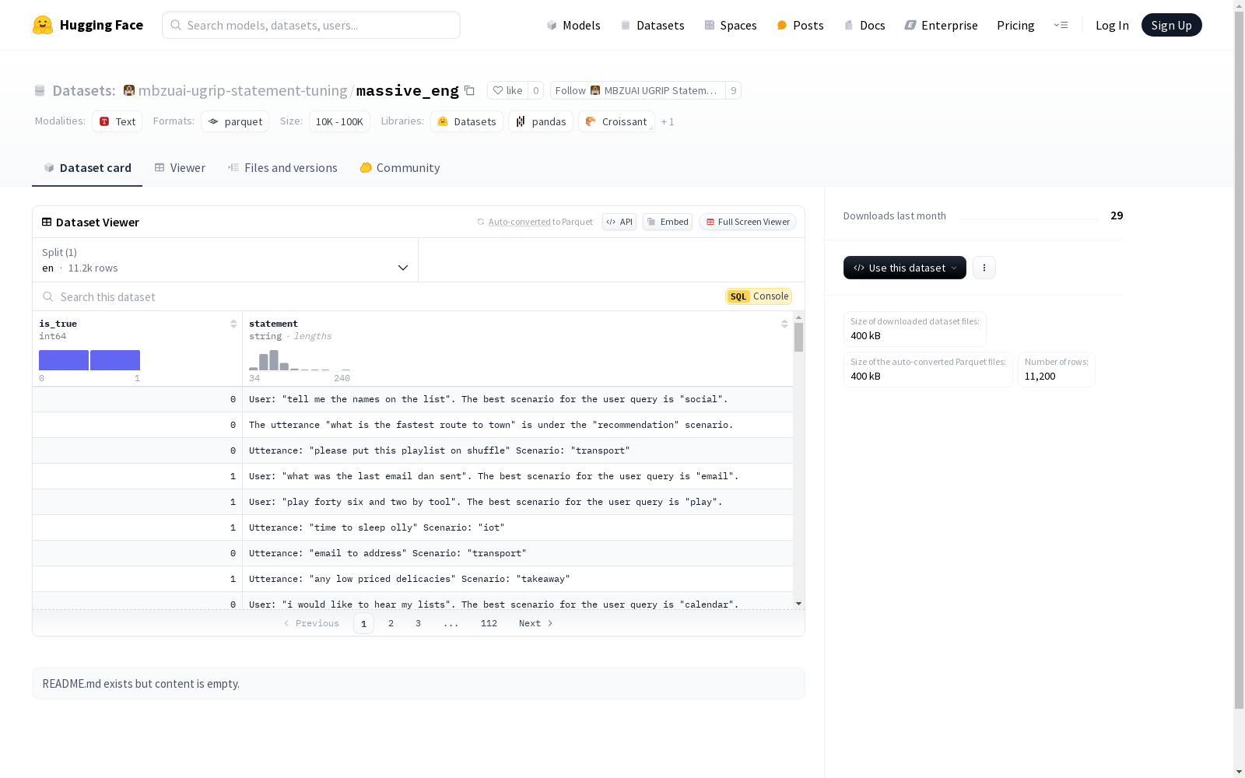Open Docs in the top navigation
Viewport: 1245px width, 778px height.
(x=864, y=25)
